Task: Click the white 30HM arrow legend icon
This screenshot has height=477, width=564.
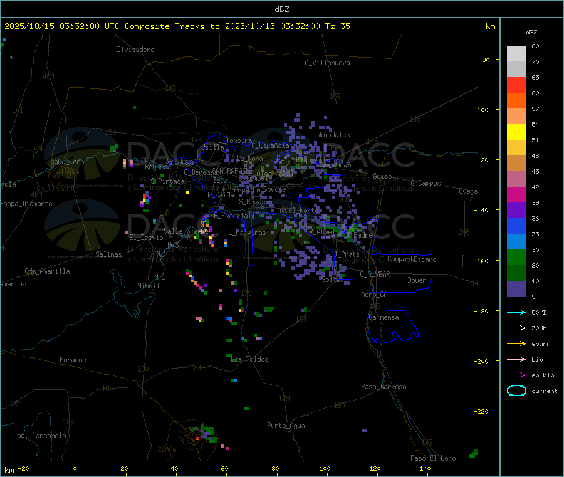Action: 516,328
